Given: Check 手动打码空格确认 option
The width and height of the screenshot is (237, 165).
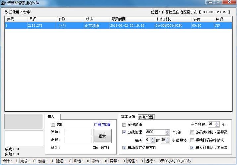Looking at the screenshot, I should tap(192, 140).
